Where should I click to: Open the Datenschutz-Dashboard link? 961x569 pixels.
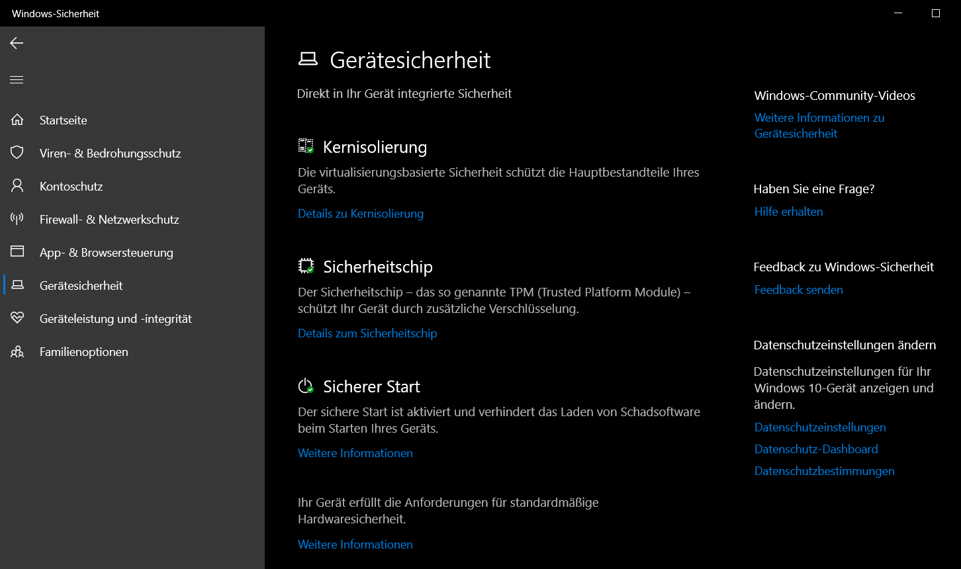(x=816, y=449)
